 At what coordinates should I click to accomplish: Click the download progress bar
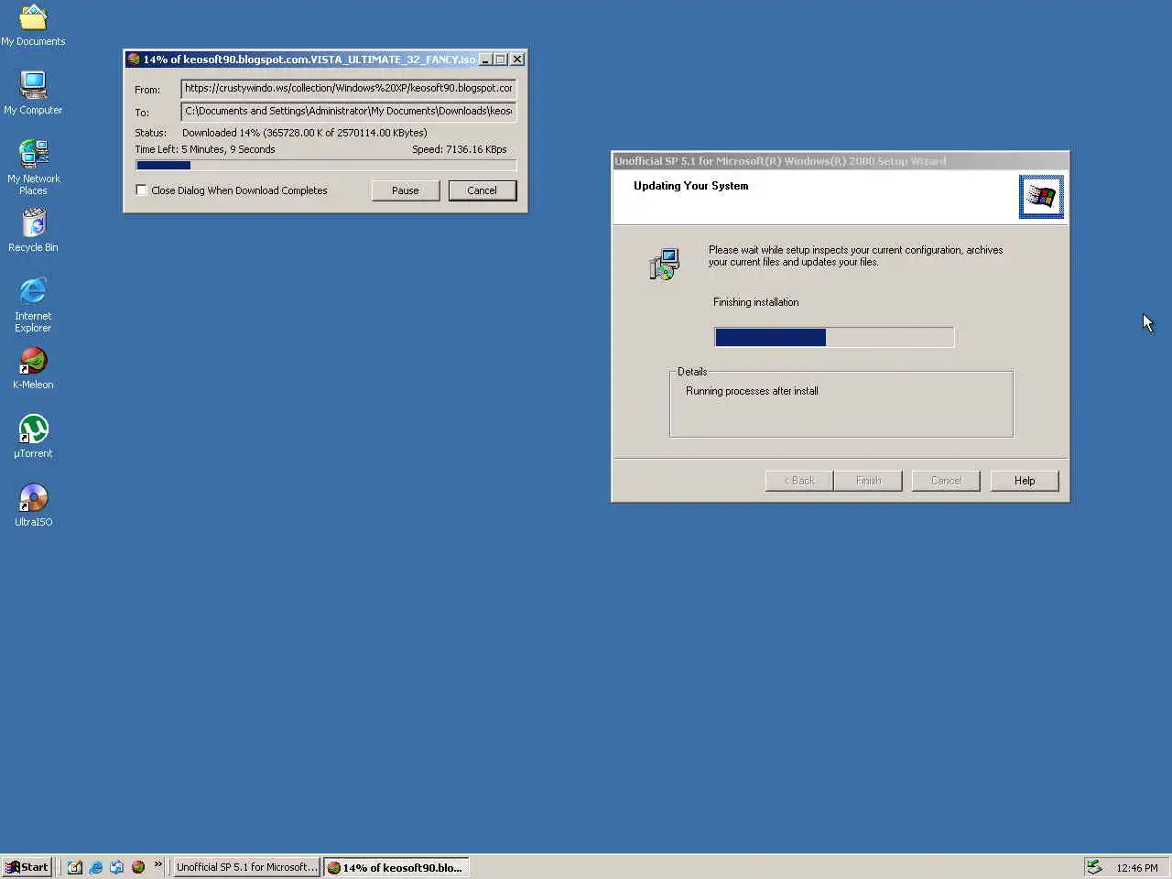pyautogui.click(x=326, y=166)
